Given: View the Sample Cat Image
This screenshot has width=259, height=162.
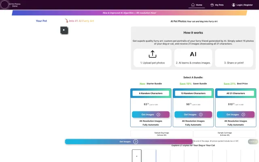Looking at the screenshot, I should pyautogui.click(x=224, y=134).
